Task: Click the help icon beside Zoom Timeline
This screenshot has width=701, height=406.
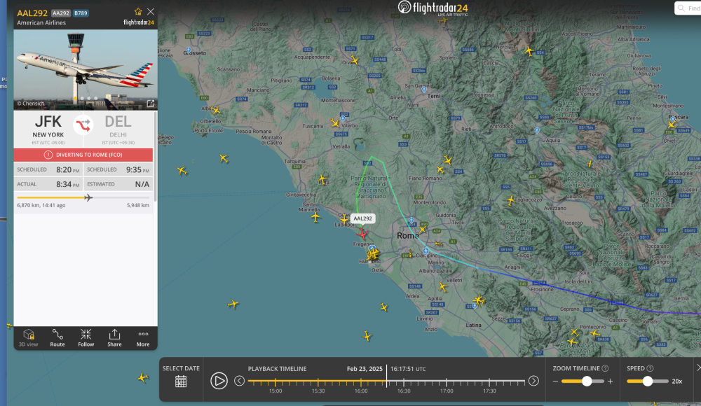Action: [x=605, y=368]
